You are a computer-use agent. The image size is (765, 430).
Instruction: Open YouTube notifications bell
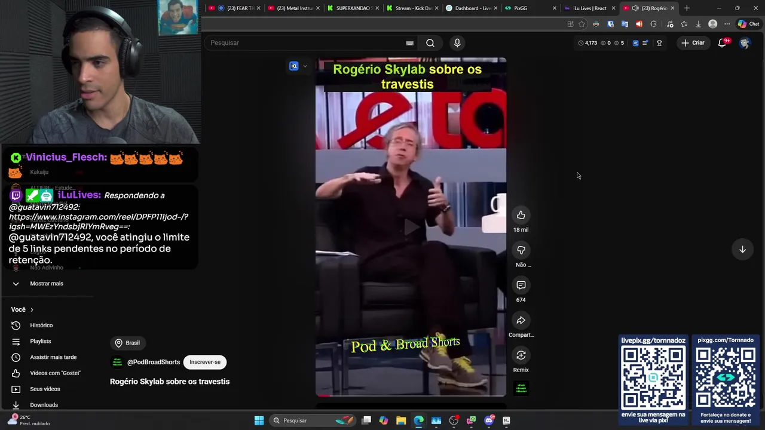click(722, 43)
